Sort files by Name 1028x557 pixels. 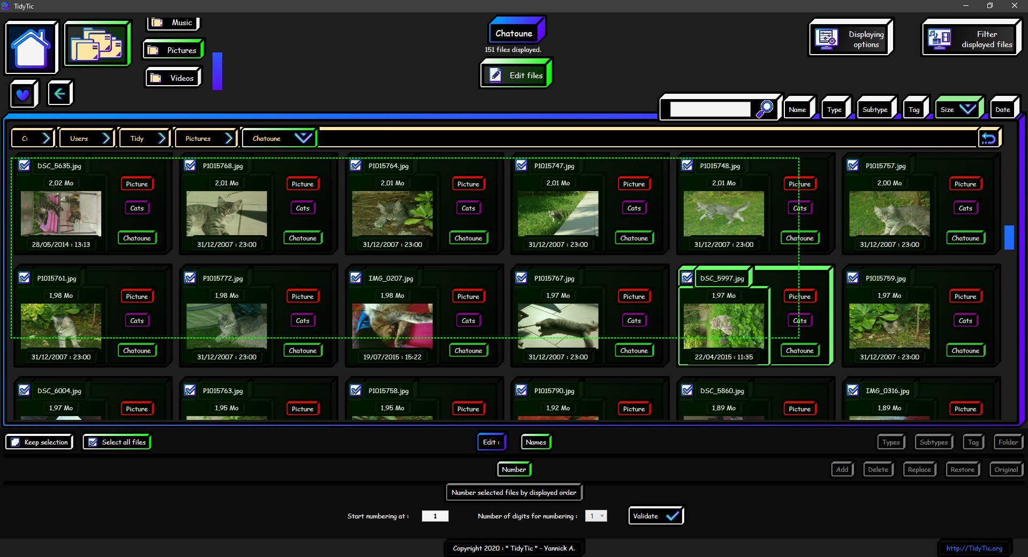797,109
